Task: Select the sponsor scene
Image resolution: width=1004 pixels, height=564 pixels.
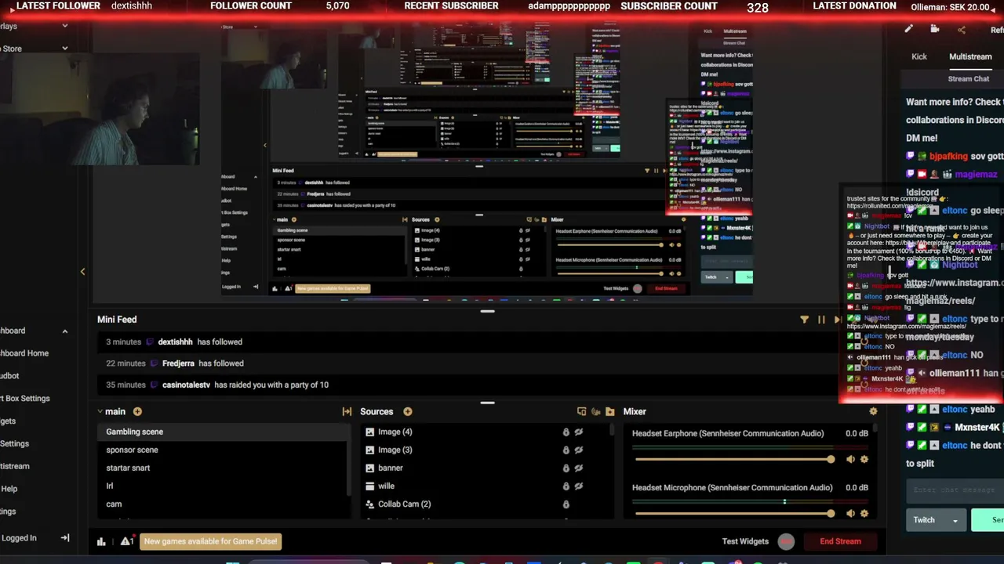Action: click(x=223, y=450)
